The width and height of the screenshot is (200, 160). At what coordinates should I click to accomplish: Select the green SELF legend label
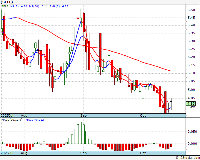5,6
